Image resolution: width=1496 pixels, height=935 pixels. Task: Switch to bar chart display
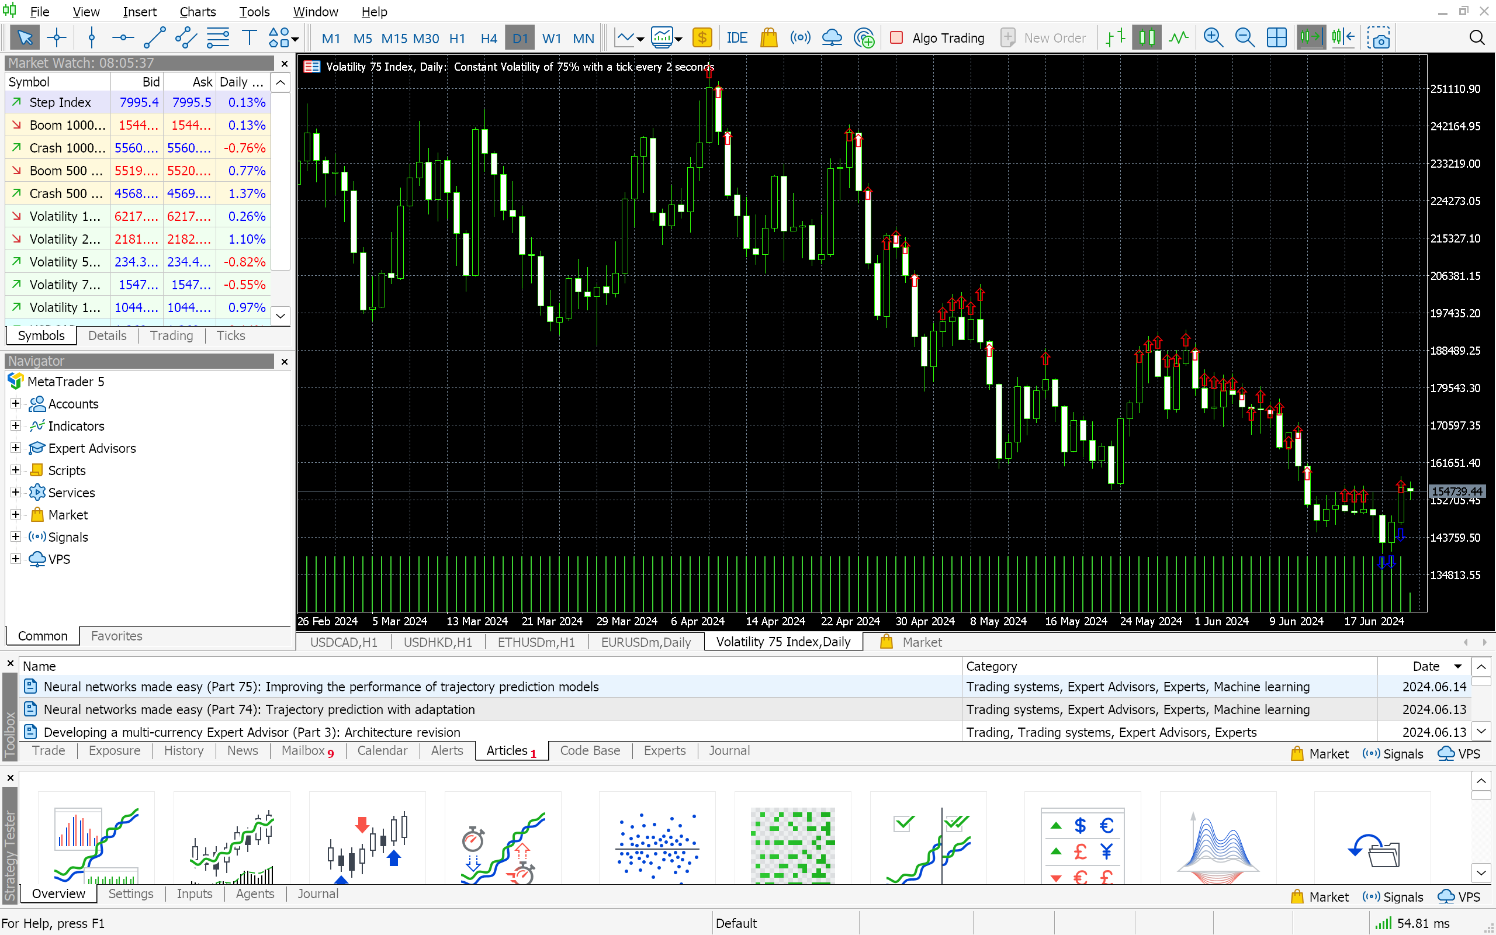pos(1115,38)
